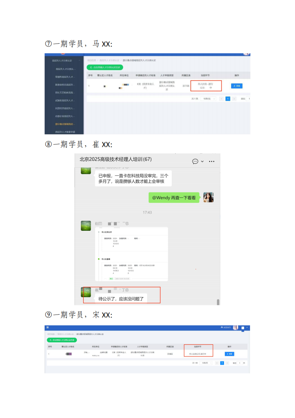The image size is (295, 418).
Task: Click blue 查看 button in top table row
Action: pyautogui.click(x=236, y=86)
